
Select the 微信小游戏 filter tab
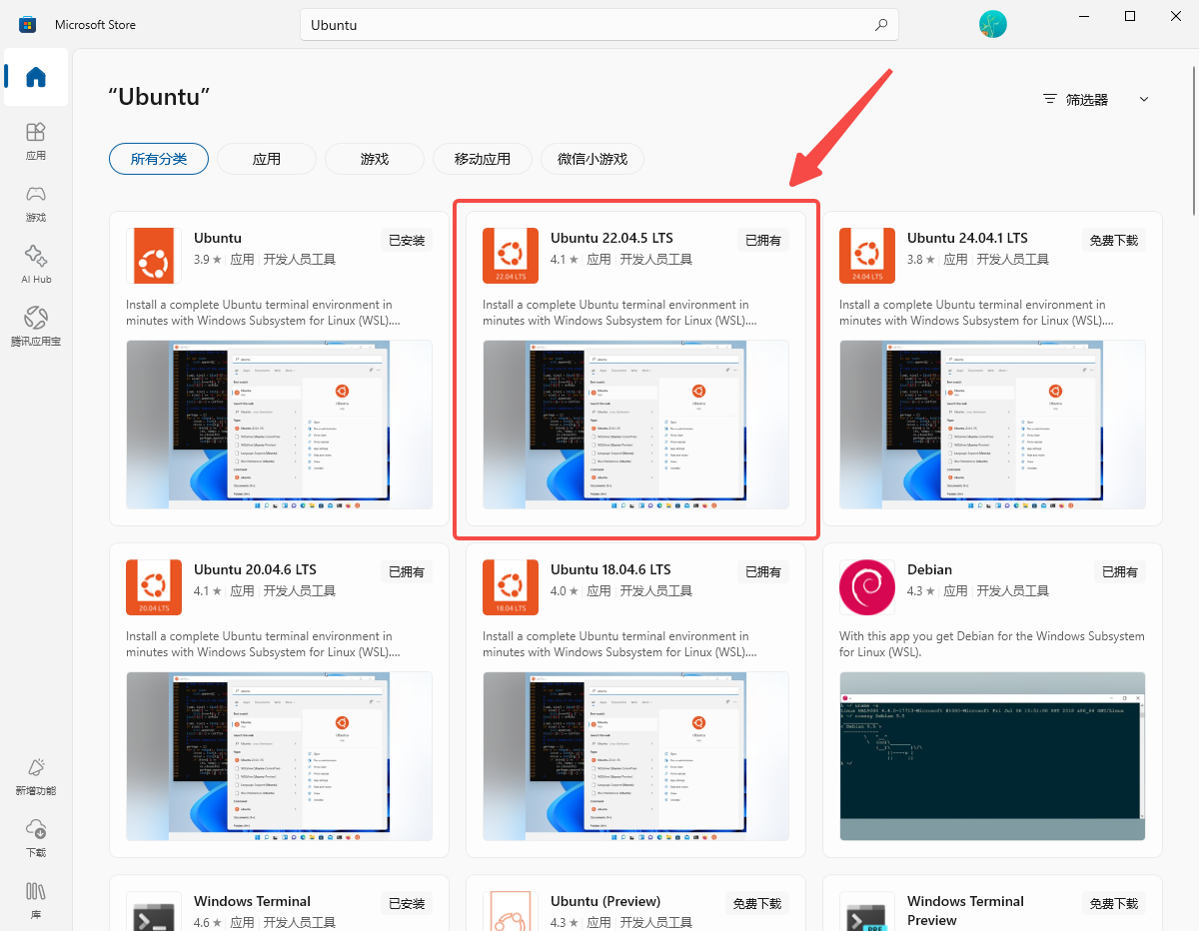[x=593, y=159]
